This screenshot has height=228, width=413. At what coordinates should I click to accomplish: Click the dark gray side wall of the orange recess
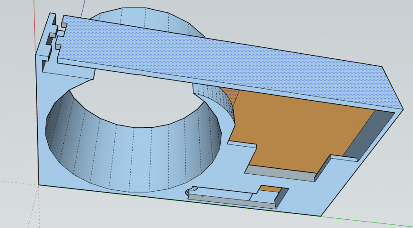coord(369,135)
